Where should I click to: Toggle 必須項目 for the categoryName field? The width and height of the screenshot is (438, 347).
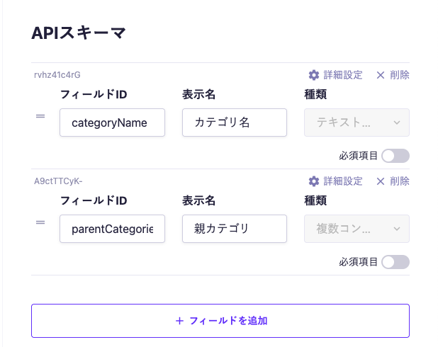pos(395,156)
